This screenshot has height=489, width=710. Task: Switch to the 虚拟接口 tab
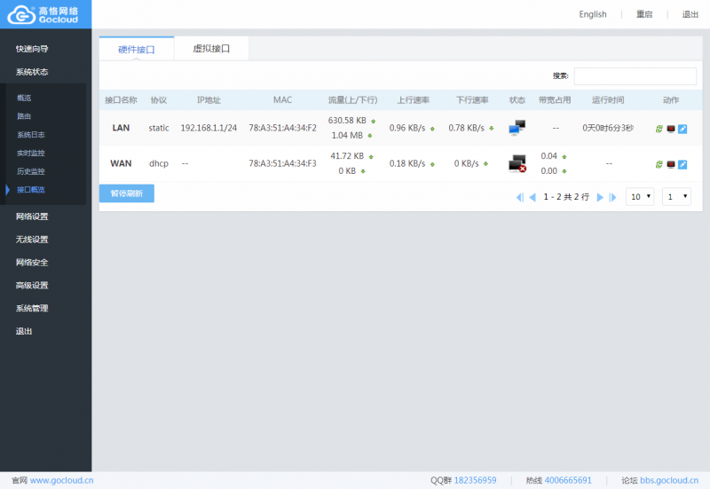pos(211,49)
